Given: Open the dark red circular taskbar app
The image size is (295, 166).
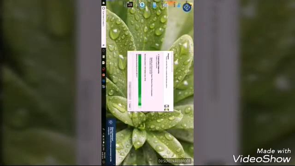Looking at the screenshot, I should click(x=103, y=69).
